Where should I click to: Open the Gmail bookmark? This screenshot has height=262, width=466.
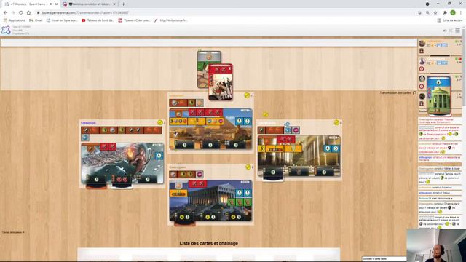point(36,20)
